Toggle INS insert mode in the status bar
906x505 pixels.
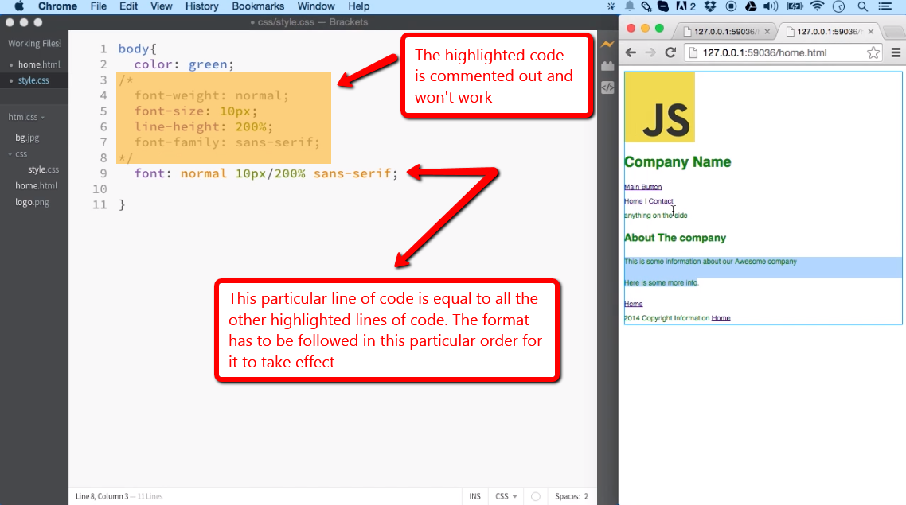(x=474, y=495)
